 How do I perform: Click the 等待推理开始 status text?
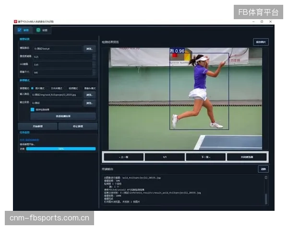click(27, 144)
